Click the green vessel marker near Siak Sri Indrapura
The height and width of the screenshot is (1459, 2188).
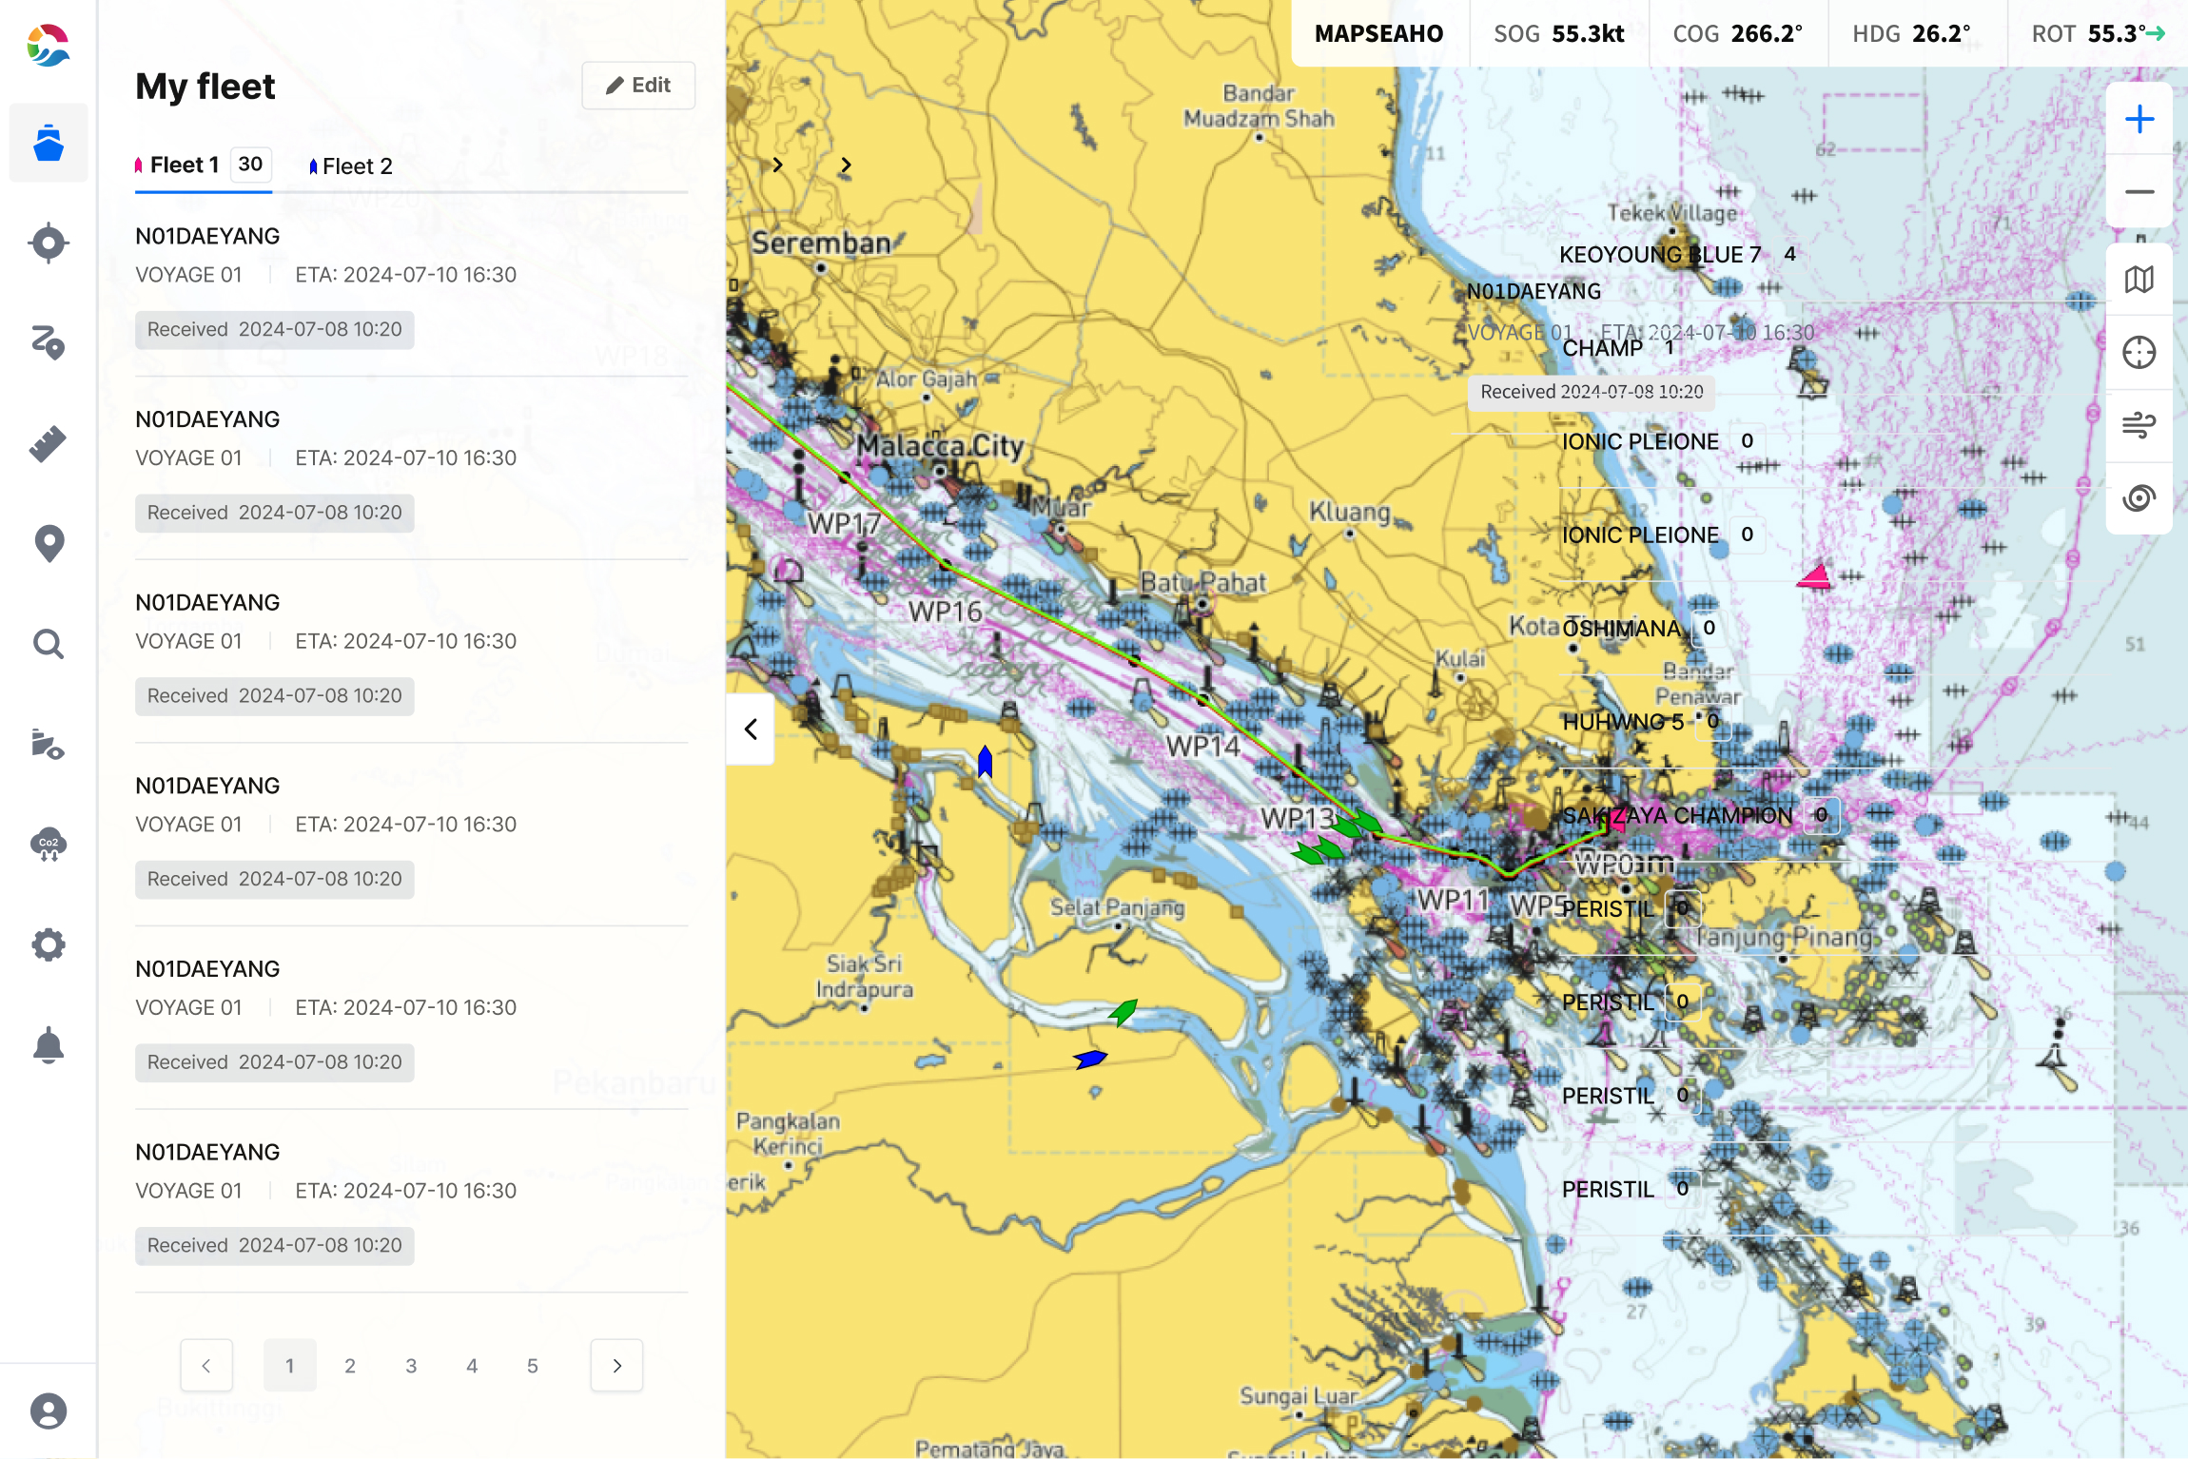(x=1123, y=1012)
